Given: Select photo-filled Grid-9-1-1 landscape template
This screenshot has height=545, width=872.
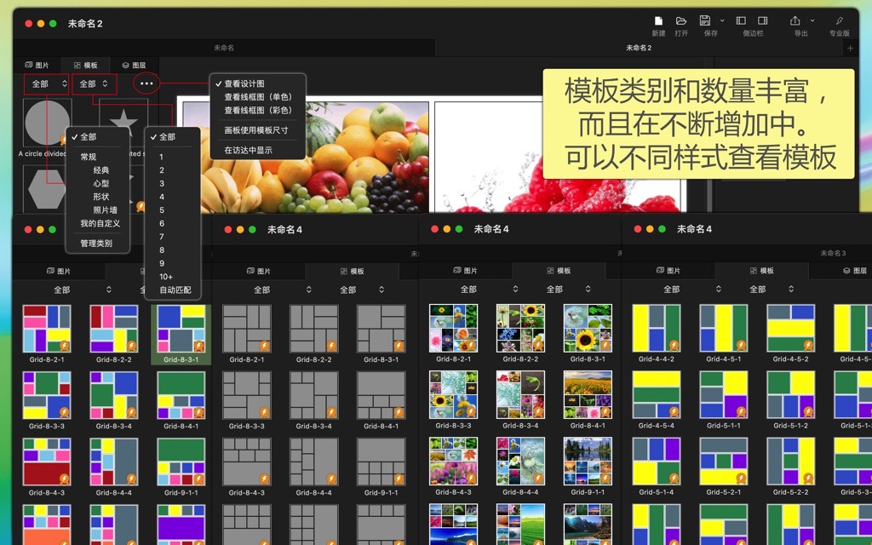Looking at the screenshot, I should pos(588,462).
